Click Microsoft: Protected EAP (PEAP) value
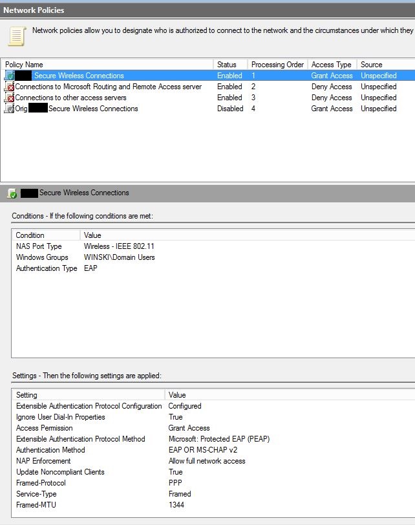Screen dimensions: 415x525 [219, 439]
